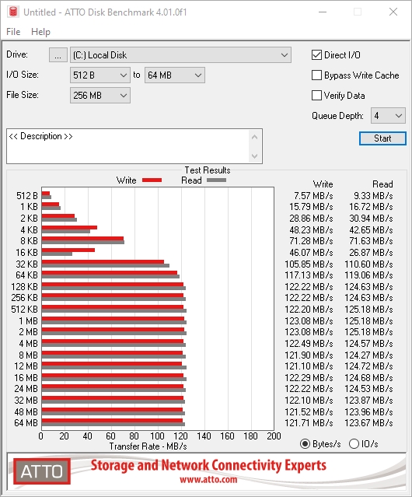The height and width of the screenshot is (497, 412).
Task: Enable Bypass Write Cache checkbox
Action: pyautogui.click(x=316, y=75)
